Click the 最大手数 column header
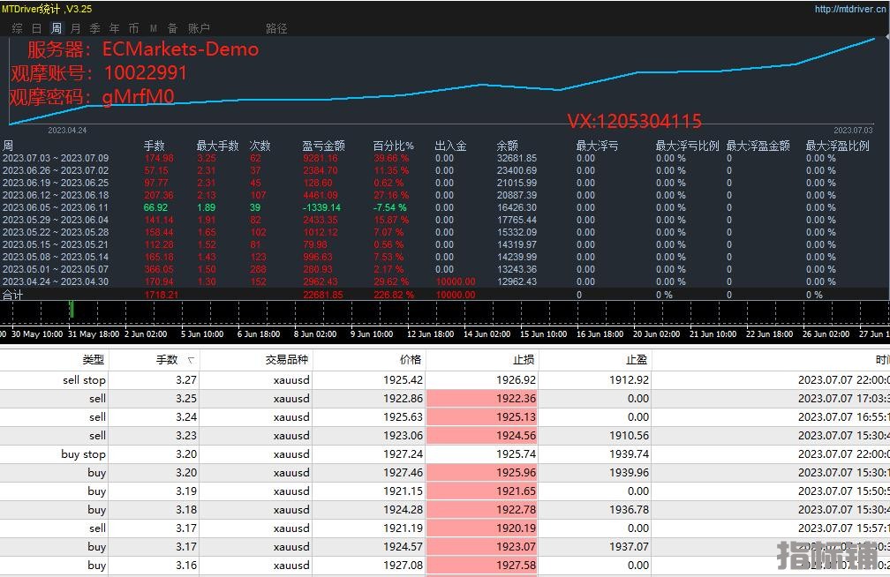 [x=217, y=146]
